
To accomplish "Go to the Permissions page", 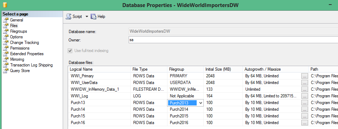I will pyautogui.click(x=20, y=48).
